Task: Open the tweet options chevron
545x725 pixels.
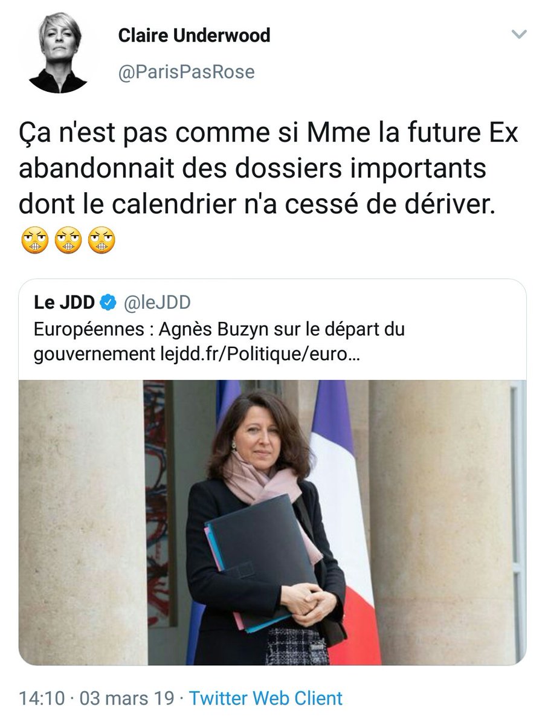Action: coord(519,36)
